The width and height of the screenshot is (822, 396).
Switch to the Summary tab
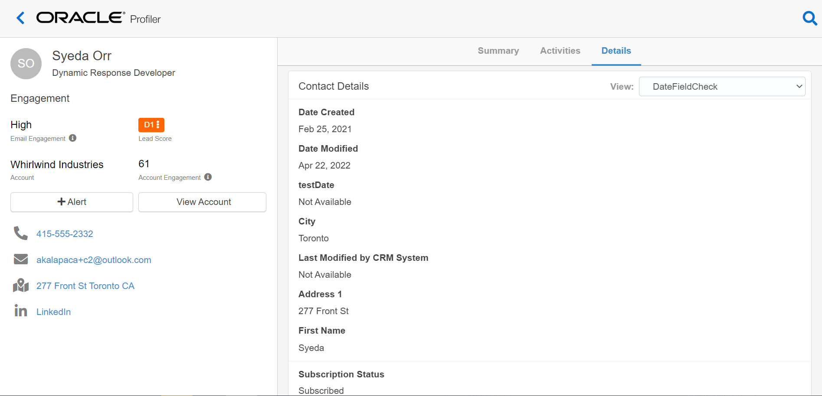(x=498, y=51)
